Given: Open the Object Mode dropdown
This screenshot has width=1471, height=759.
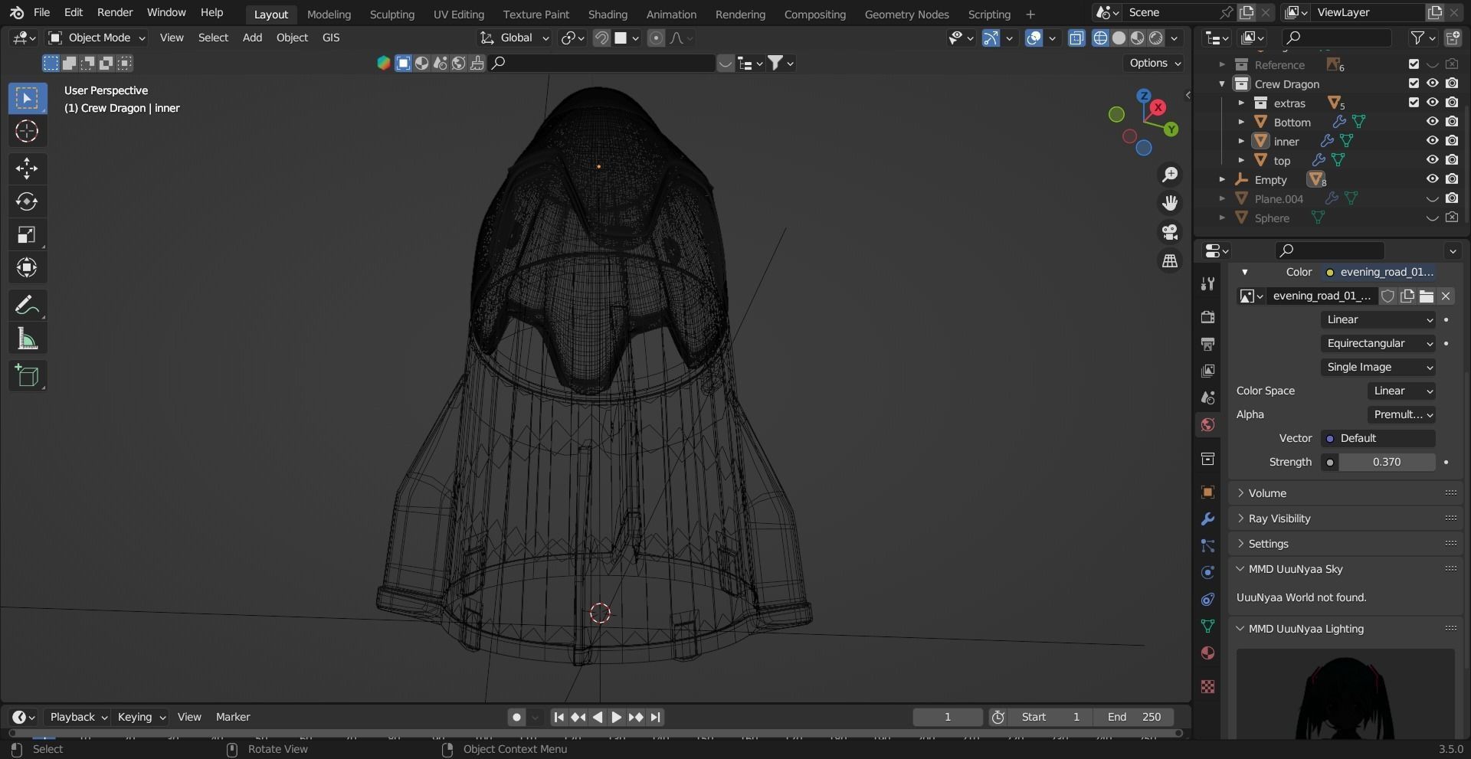Looking at the screenshot, I should pyautogui.click(x=97, y=38).
